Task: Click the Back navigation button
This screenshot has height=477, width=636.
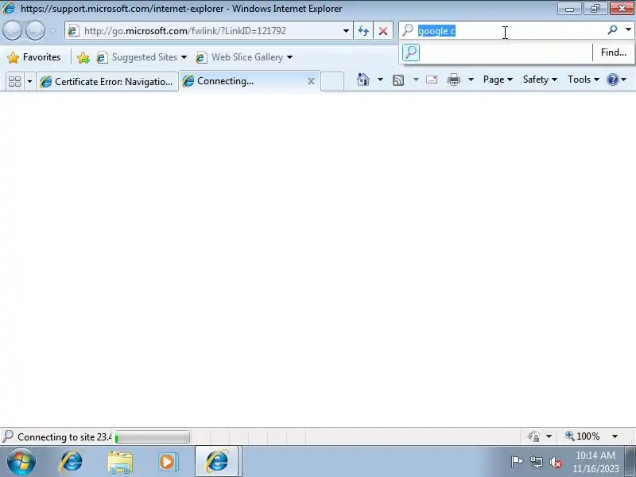Action: (12, 31)
